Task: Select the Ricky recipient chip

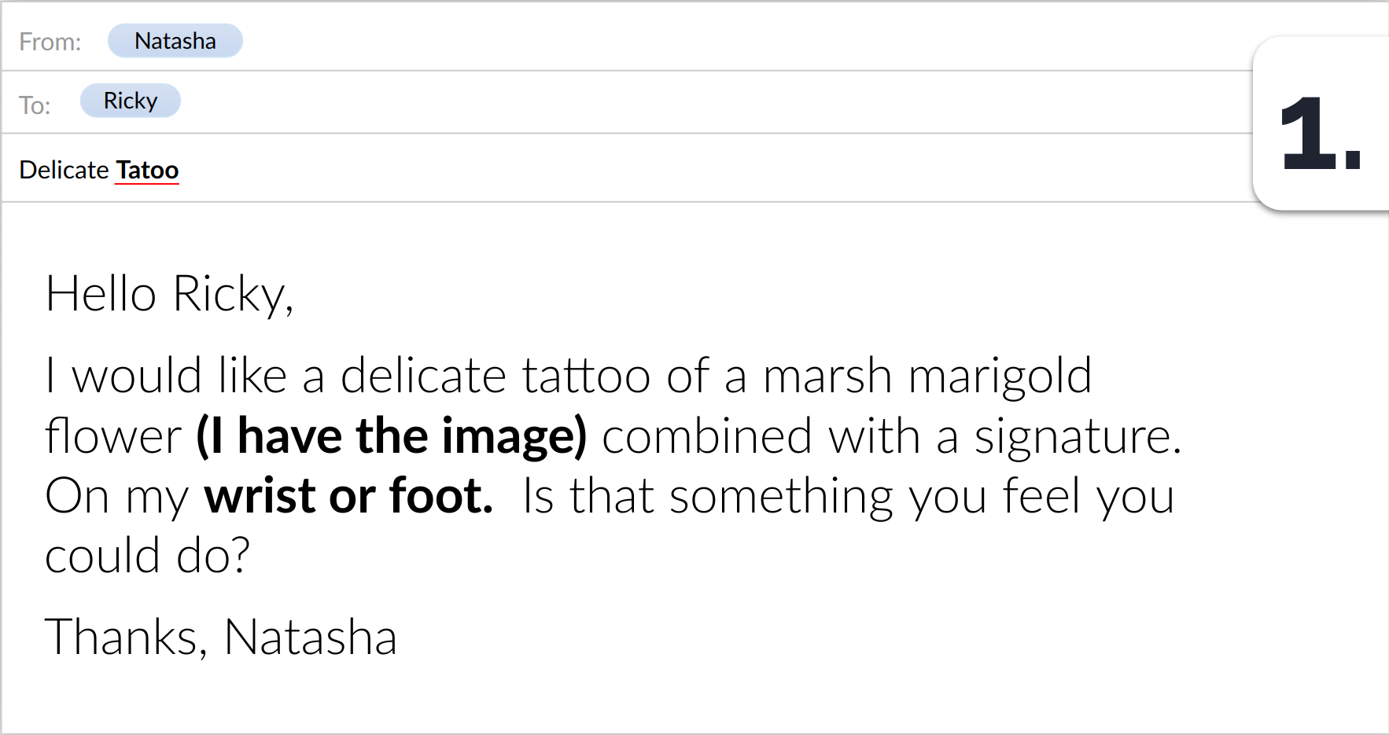Action: 130,100
